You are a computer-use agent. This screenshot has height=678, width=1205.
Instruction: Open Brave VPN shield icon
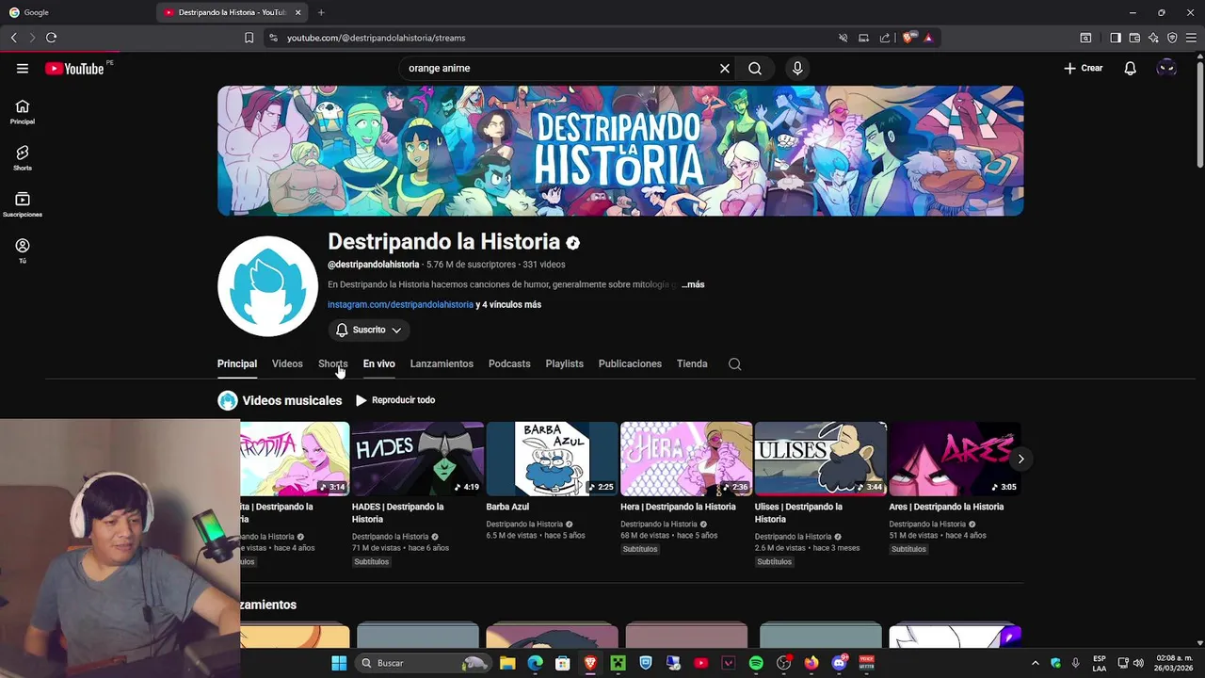click(1172, 38)
